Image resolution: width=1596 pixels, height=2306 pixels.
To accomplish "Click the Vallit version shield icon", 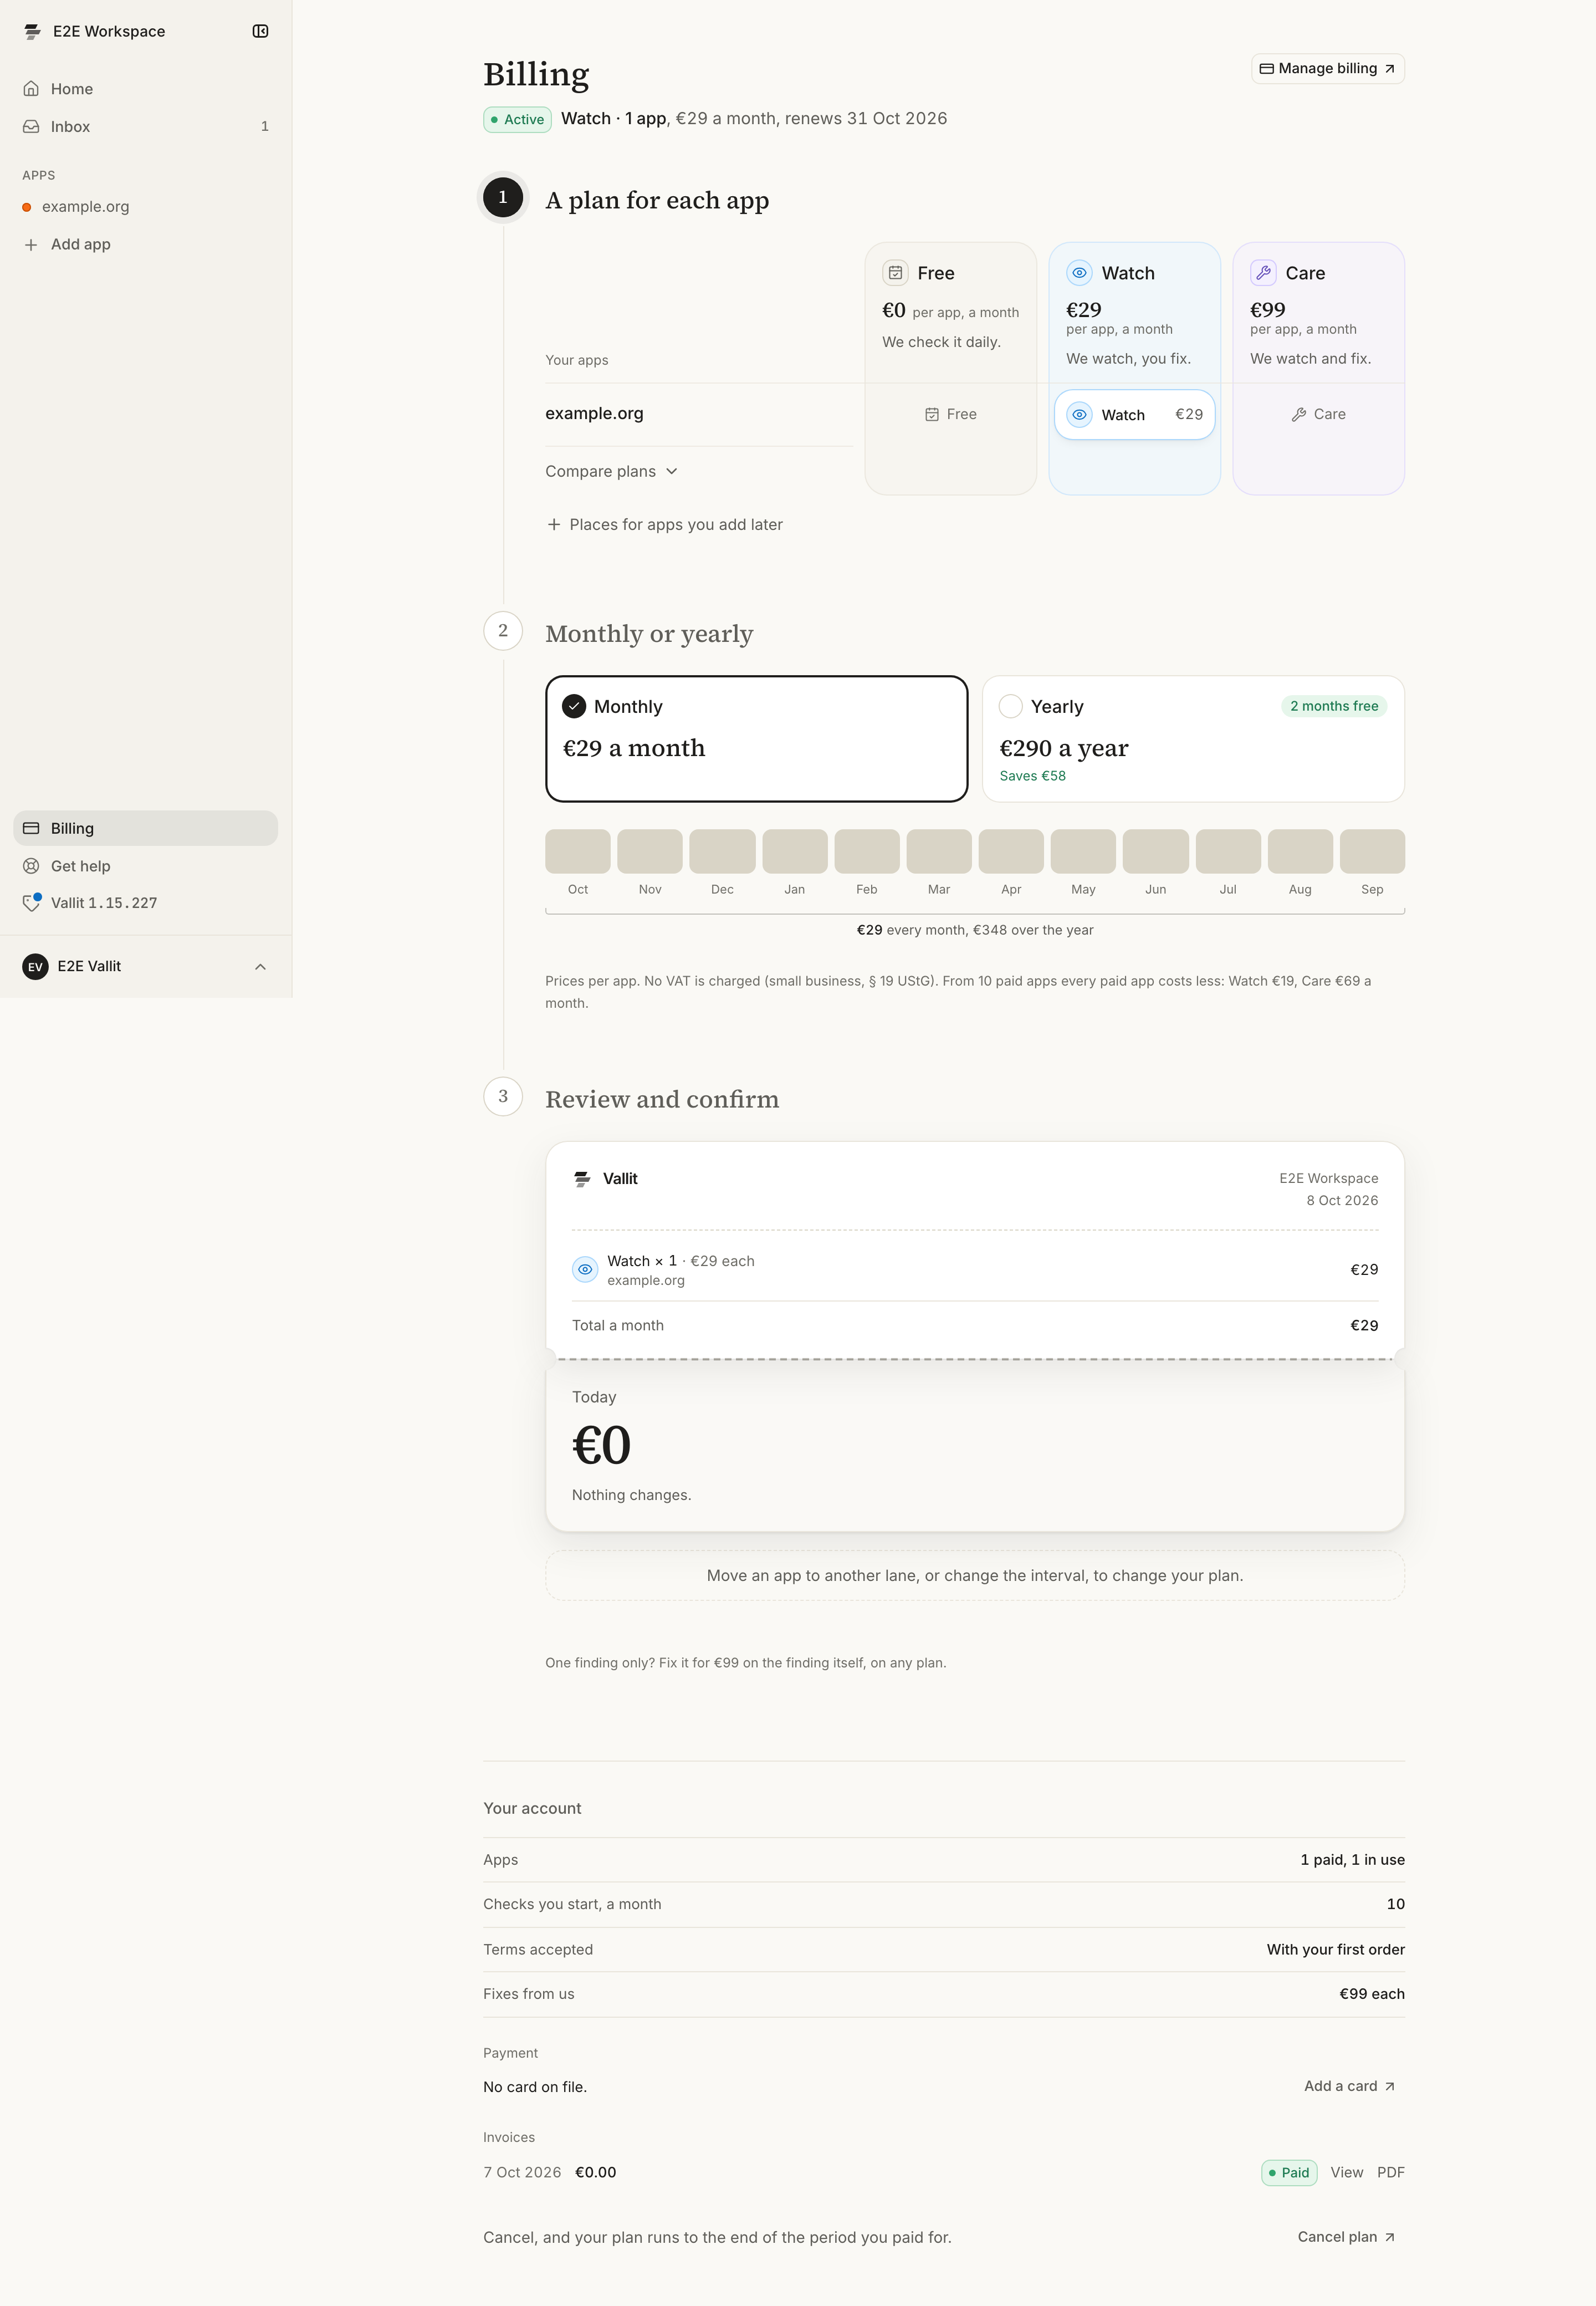I will (31, 903).
